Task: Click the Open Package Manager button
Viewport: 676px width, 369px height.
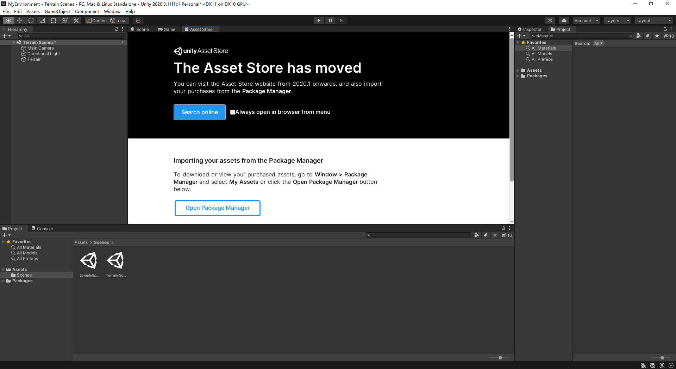Action: point(217,208)
